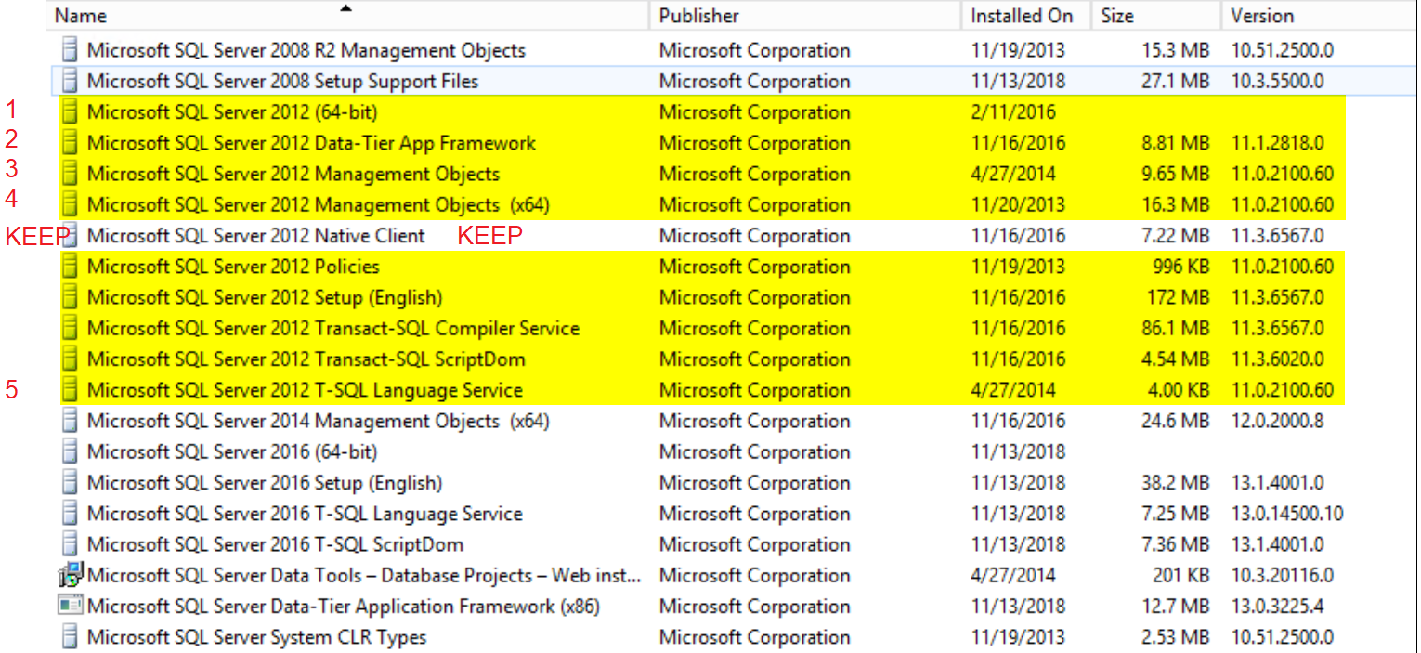This screenshot has width=1421, height=653.
Task: Click installer icon of SQL Server Data Tools
Action: point(71,575)
